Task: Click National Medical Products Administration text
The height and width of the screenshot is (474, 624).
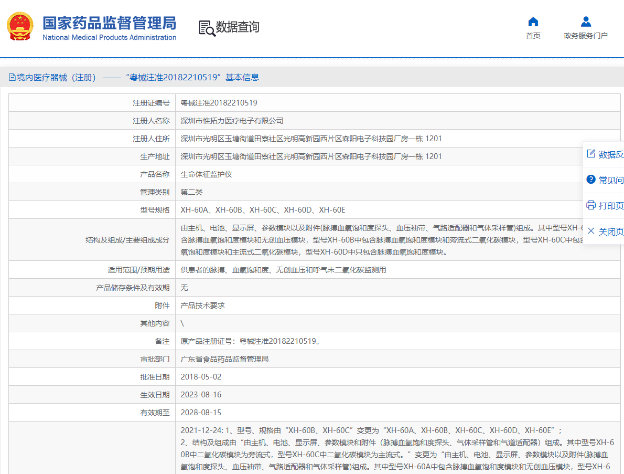Action: click(110, 37)
